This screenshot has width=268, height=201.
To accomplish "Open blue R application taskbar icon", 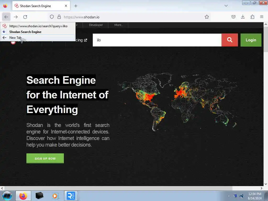I will point(71,196).
